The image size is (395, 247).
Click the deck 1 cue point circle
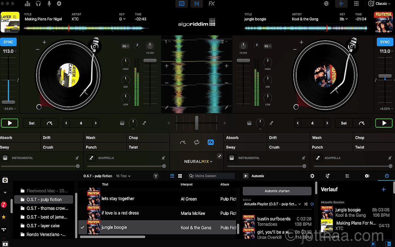pyautogui.click(x=39, y=107)
